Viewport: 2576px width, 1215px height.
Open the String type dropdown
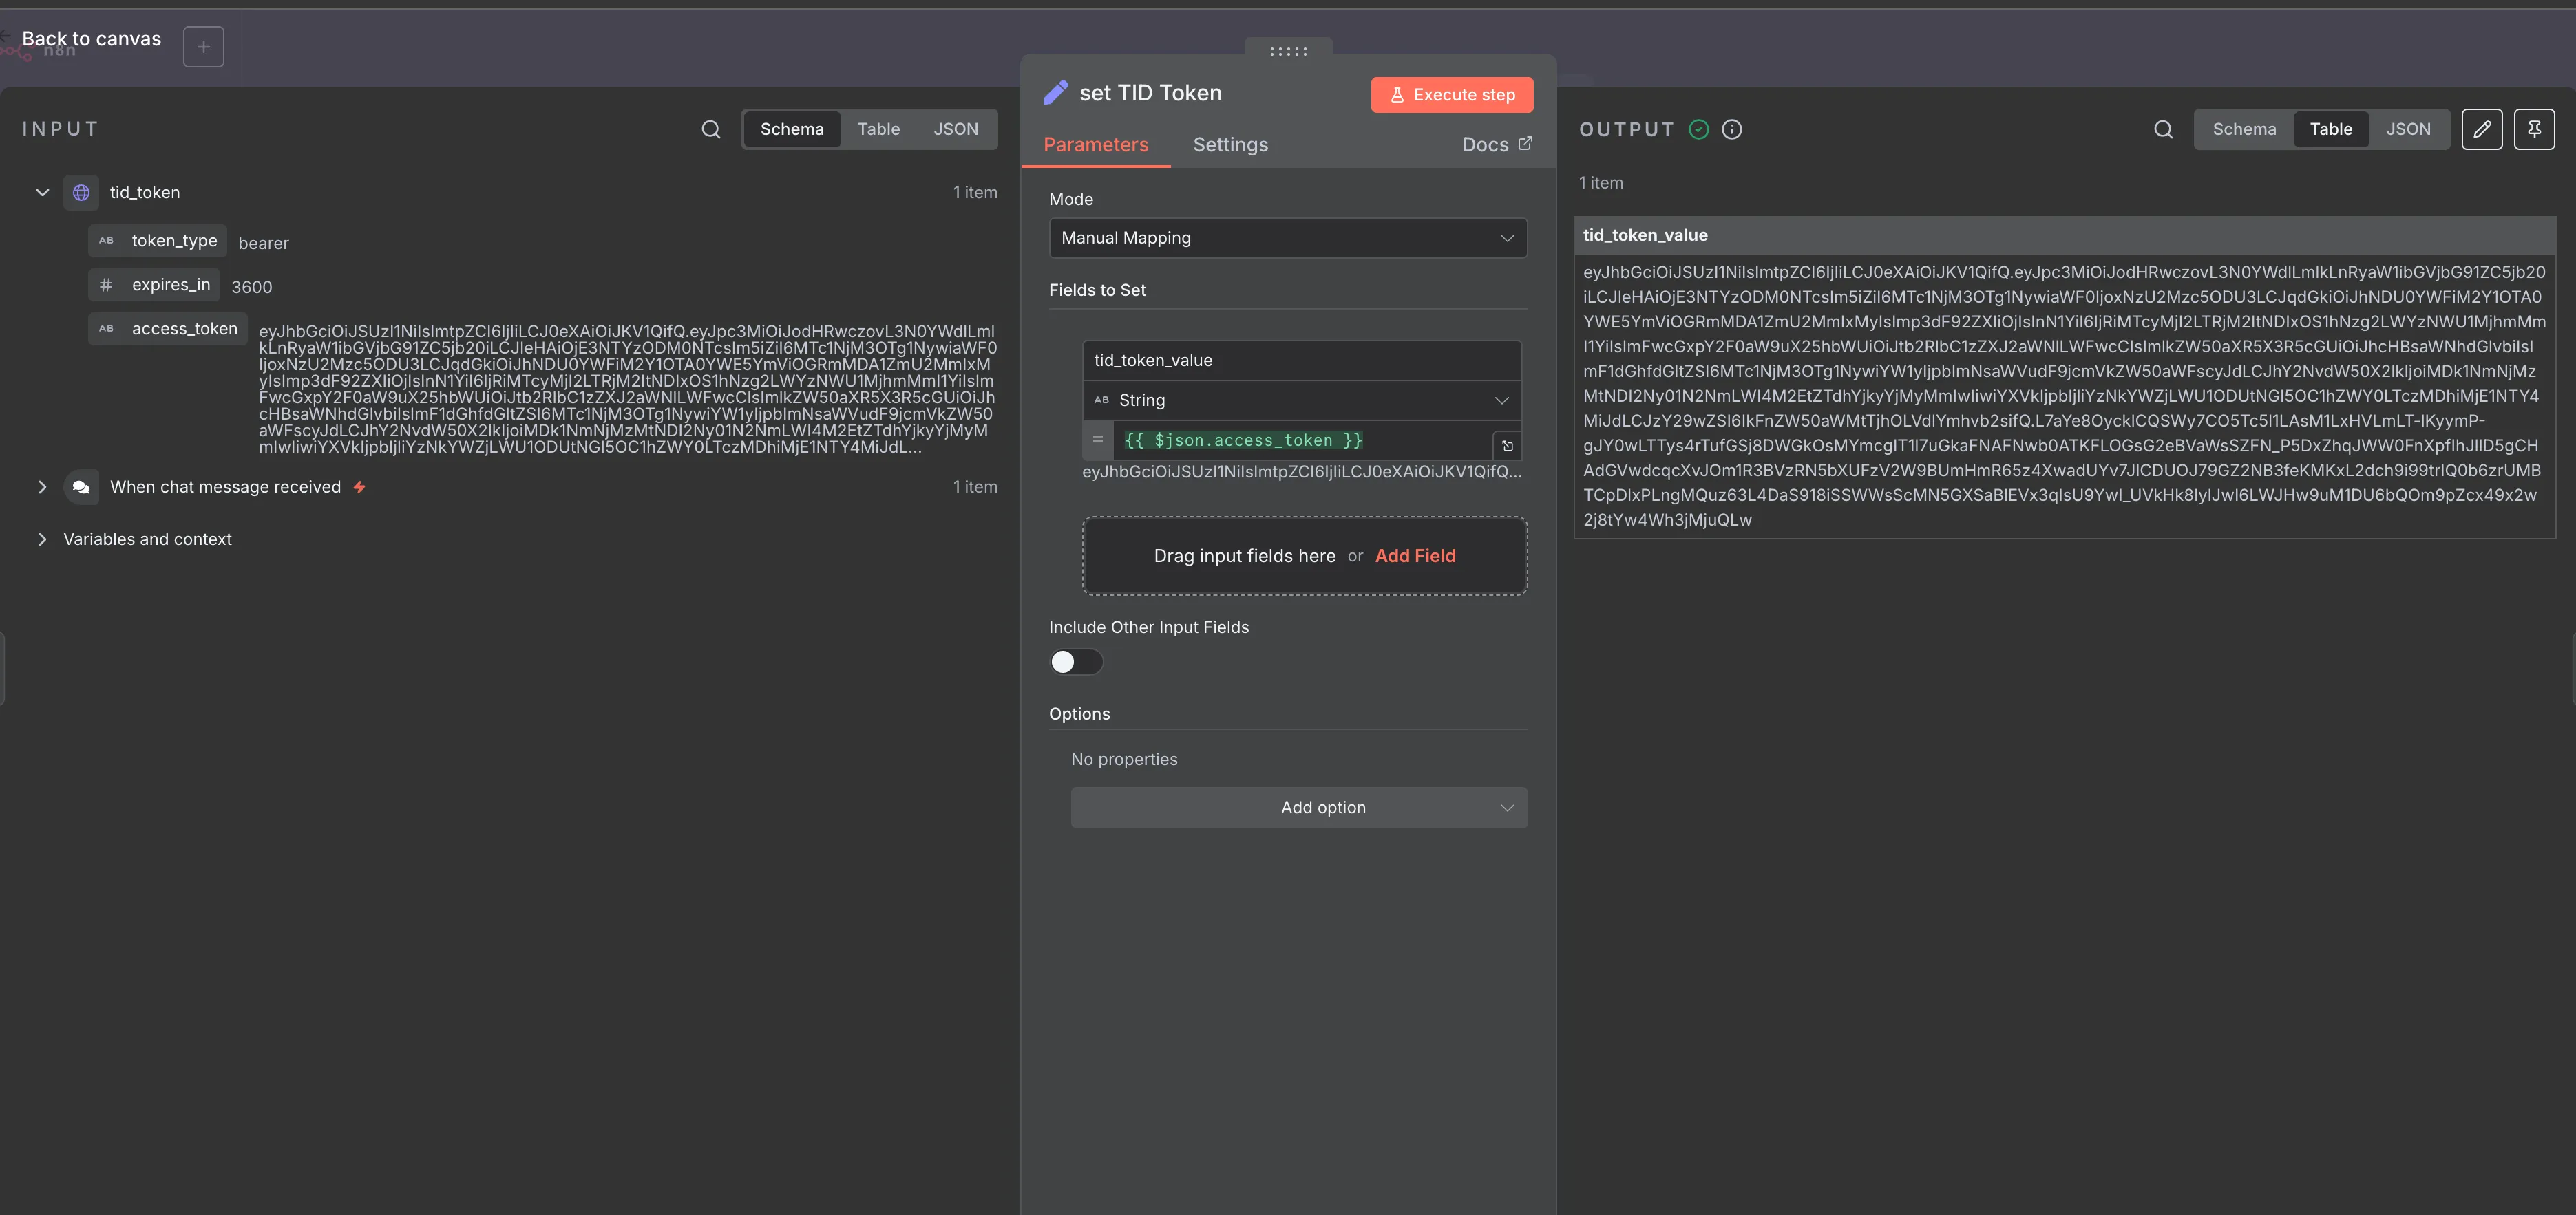(x=1302, y=400)
